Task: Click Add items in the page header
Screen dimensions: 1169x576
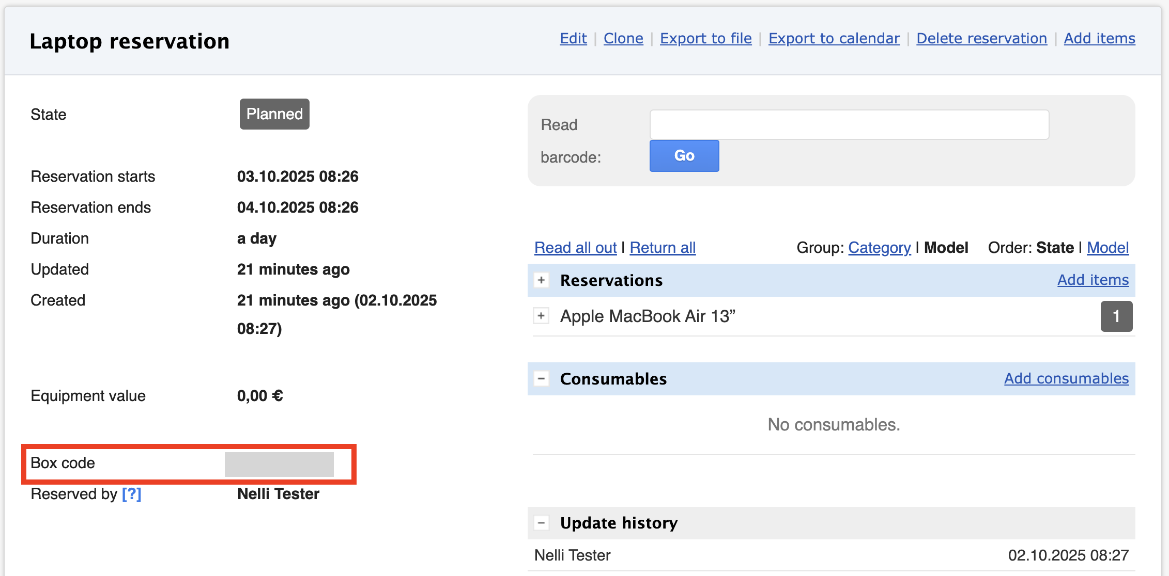Action: [x=1099, y=39]
